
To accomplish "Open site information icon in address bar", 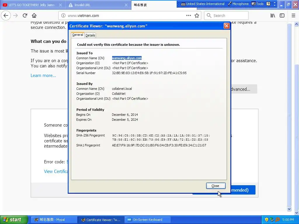I will [x=63, y=16].
